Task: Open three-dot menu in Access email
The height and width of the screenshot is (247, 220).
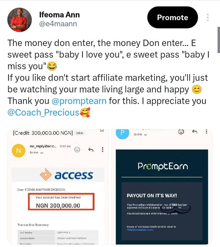Action: coord(103,149)
